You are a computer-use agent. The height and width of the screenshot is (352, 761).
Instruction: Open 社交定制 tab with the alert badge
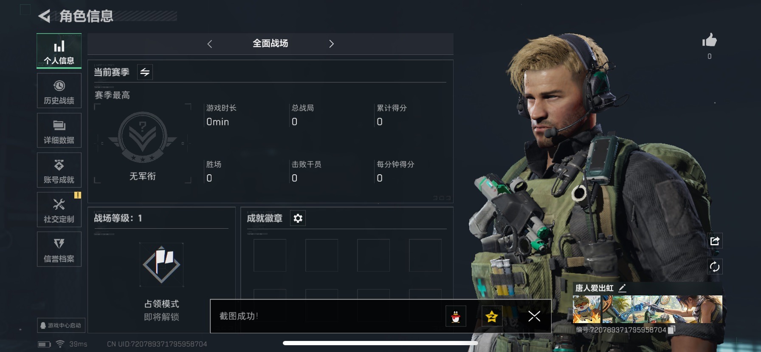[59, 210]
